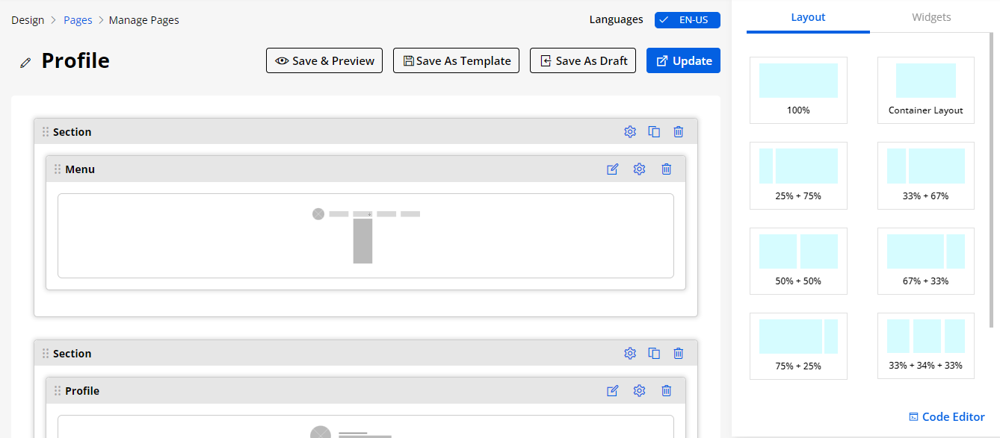Switch to the Widgets tab

click(931, 17)
